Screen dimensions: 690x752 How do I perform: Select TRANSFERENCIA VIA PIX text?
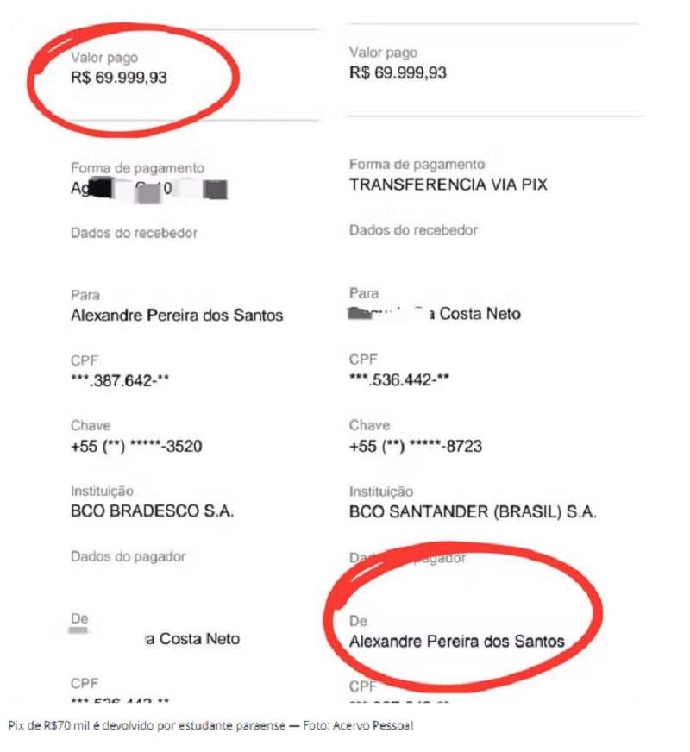click(448, 185)
